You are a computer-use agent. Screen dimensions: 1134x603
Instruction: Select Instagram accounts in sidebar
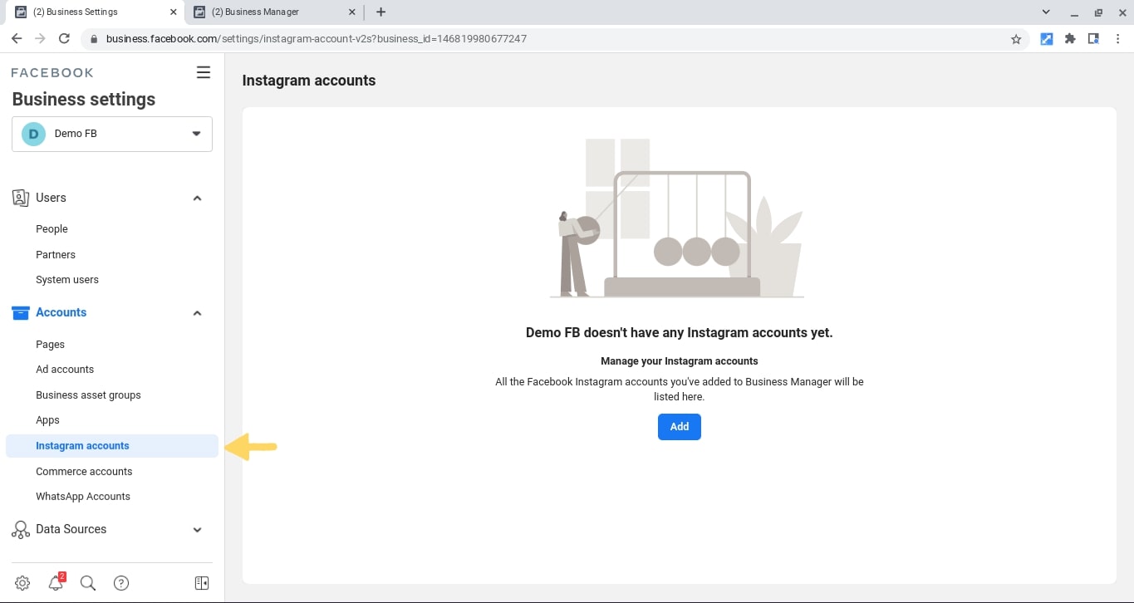112,446
